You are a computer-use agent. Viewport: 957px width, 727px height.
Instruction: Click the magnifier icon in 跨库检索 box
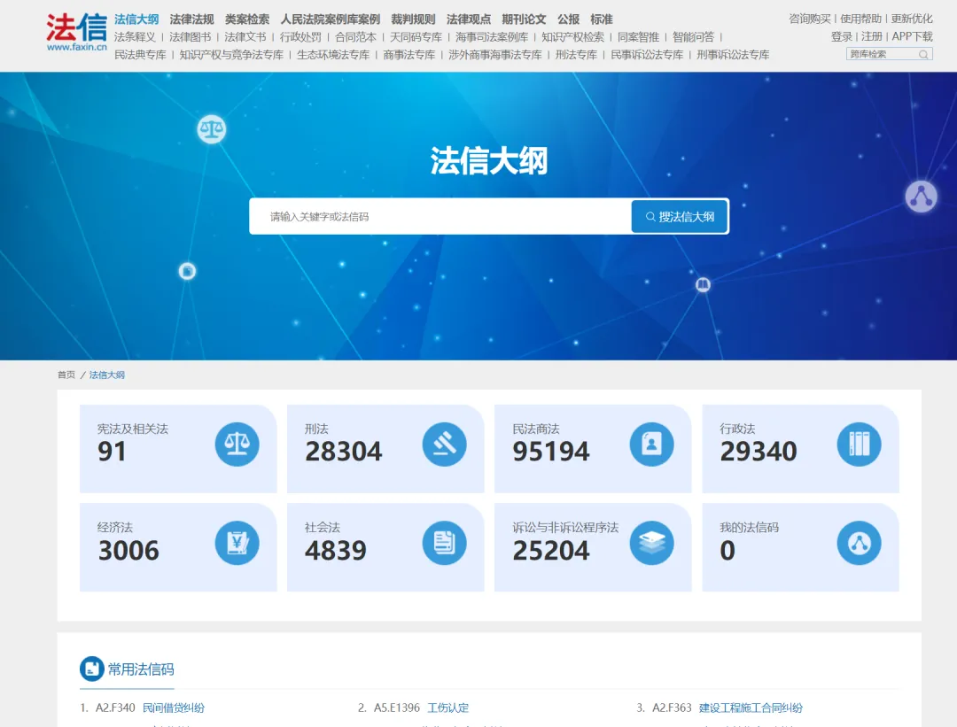click(x=923, y=54)
